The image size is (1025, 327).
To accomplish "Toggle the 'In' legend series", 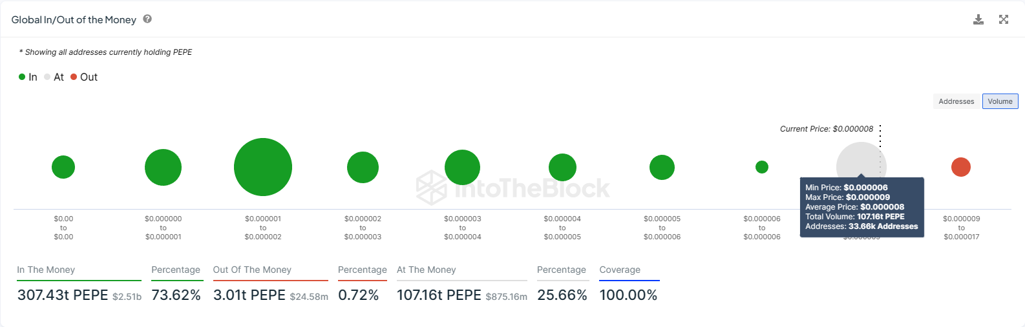I will tap(28, 77).
